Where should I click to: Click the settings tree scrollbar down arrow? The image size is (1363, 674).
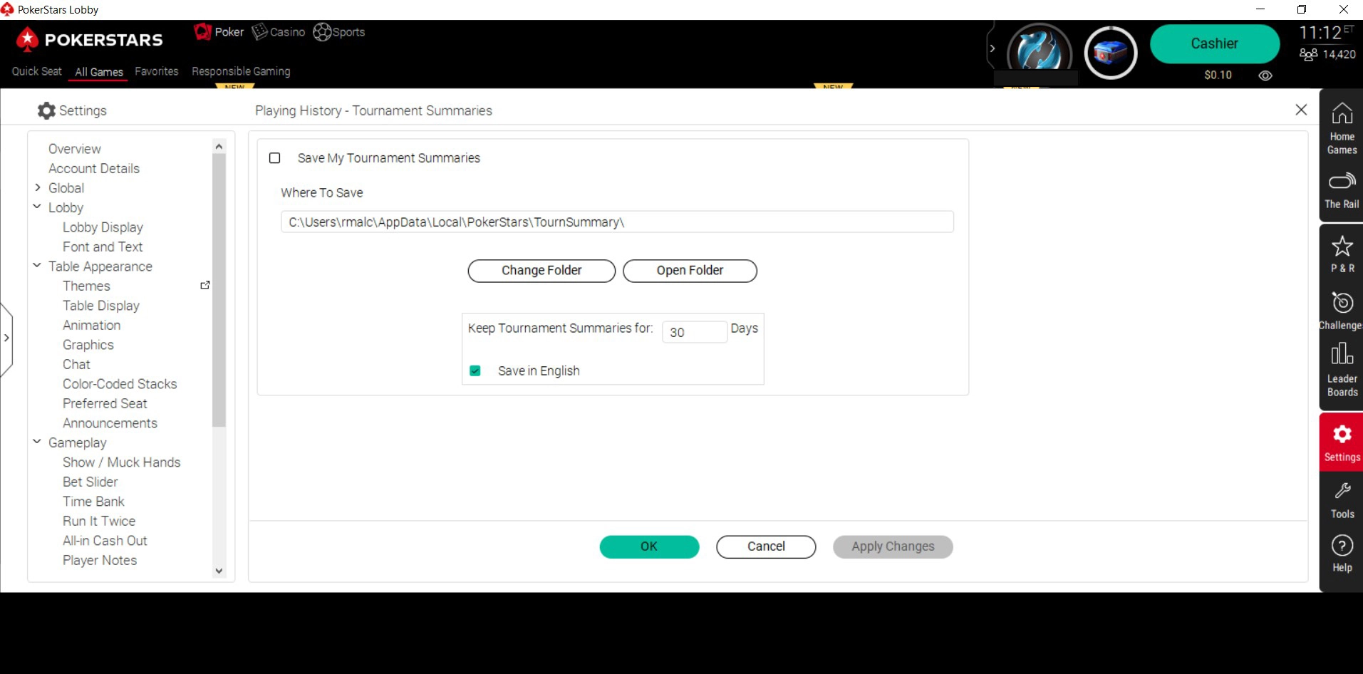219,571
